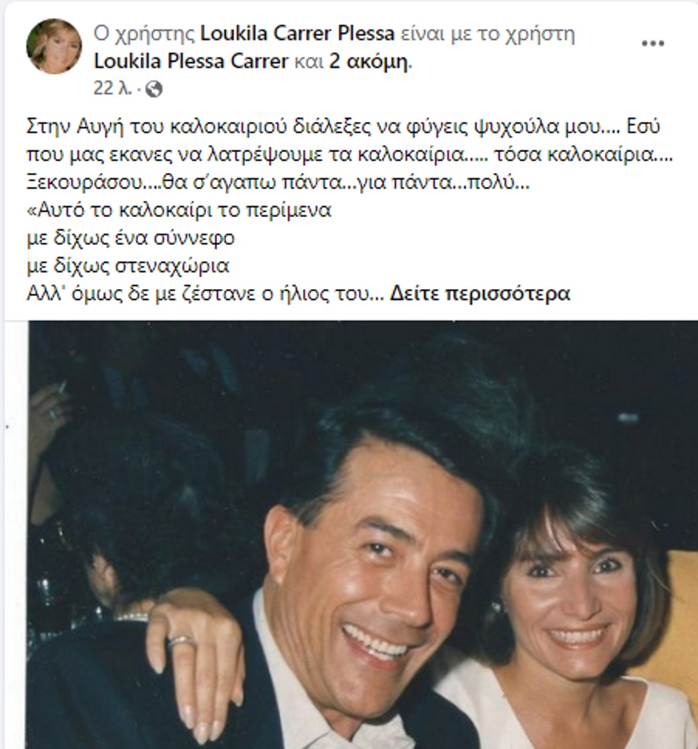Click the line Αλλ' όμως δε με ζέστανε
Image resolution: width=698 pixels, height=749 pixels.
(205, 293)
